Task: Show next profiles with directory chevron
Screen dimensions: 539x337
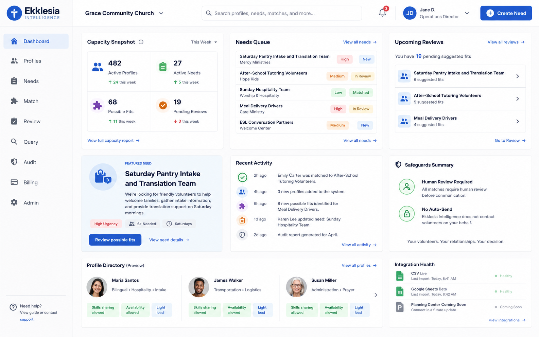Action: click(376, 295)
